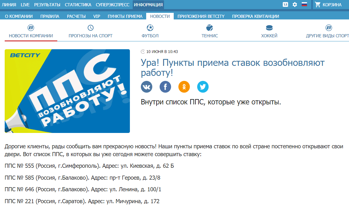The image size is (349, 206).
Task: Click subtitle Внутри список ППС
Action: click(x=211, y=102)
